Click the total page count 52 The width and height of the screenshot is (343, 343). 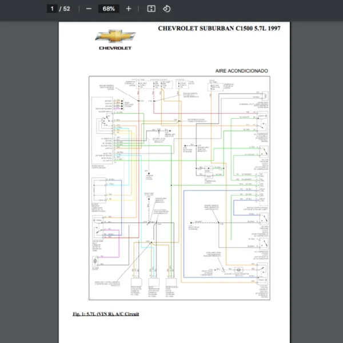pos(67,9)
